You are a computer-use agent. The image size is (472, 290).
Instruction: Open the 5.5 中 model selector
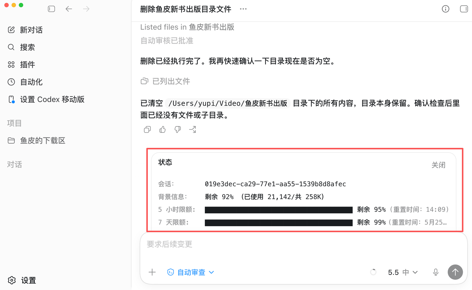pos(403,272)
